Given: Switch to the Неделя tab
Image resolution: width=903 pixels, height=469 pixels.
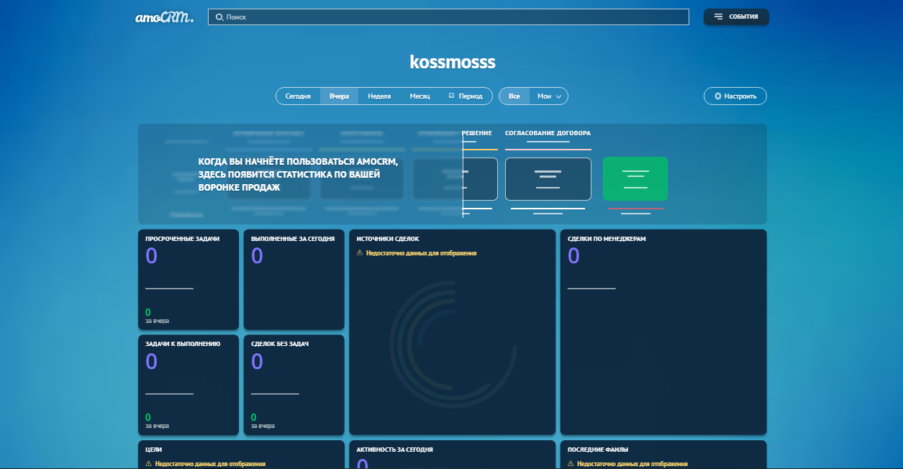Looking at the screenshot, I should point(379,96).
